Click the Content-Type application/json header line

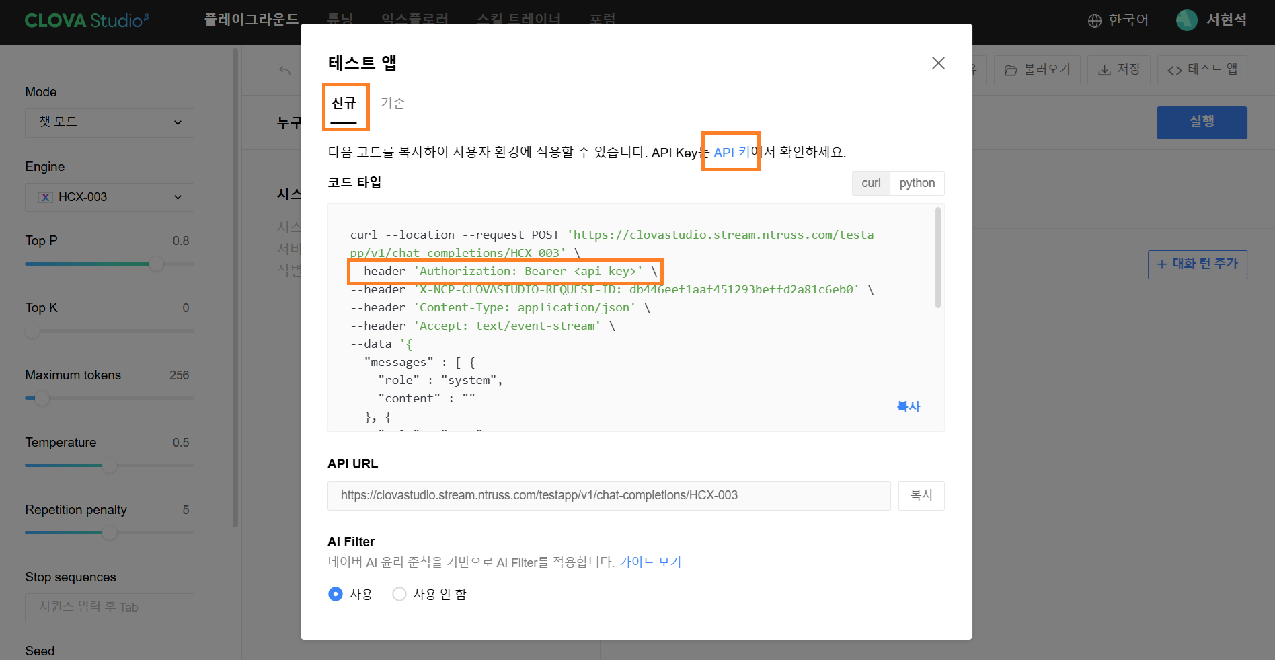500,307
